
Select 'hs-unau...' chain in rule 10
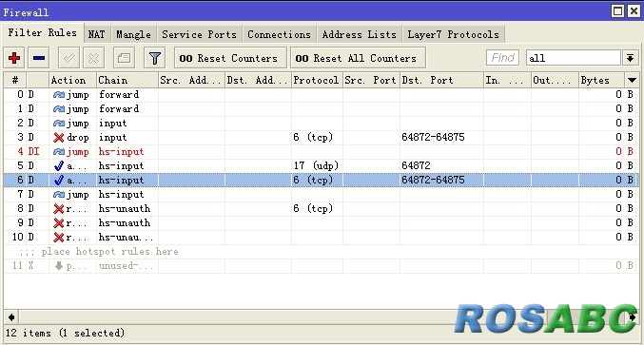(x=126, y=237)
